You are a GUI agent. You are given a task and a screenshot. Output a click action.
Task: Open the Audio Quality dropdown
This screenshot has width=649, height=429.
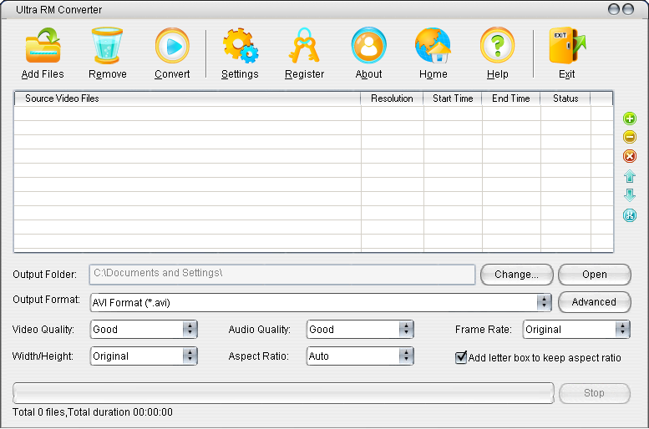pos(360,330)
